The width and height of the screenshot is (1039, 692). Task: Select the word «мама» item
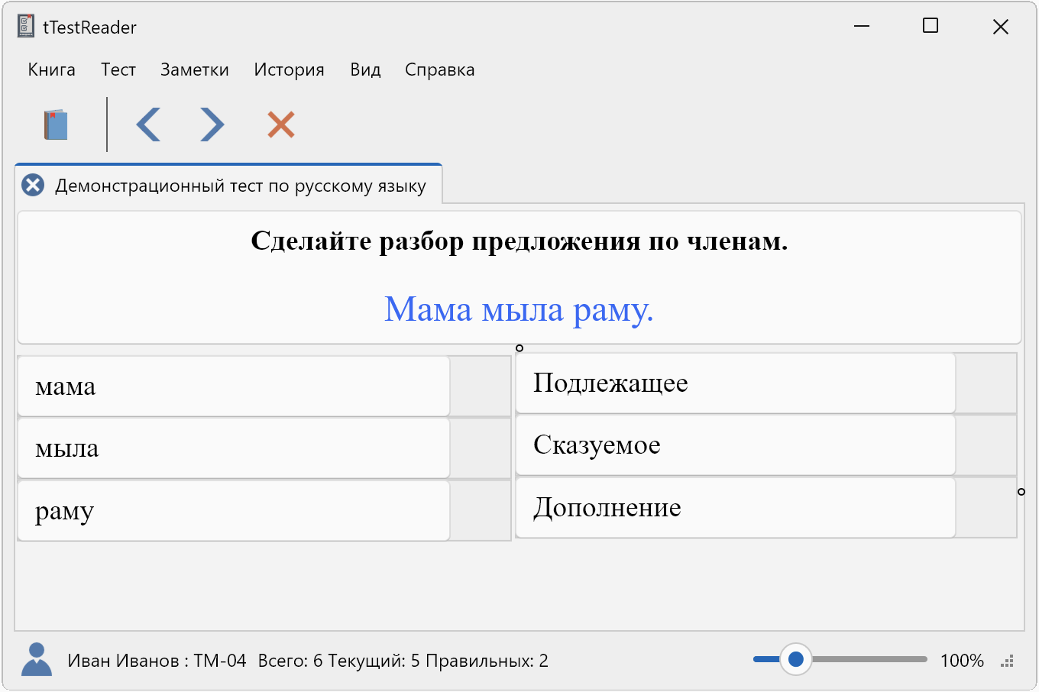(x=233, y=386)
